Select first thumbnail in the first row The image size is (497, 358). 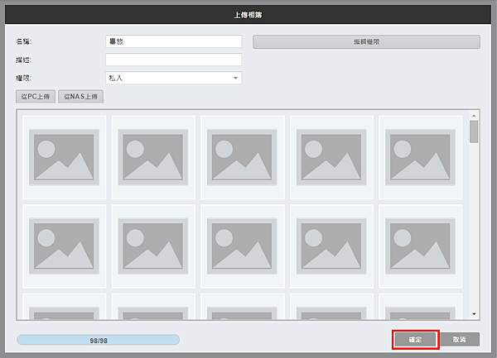[65, 157]
